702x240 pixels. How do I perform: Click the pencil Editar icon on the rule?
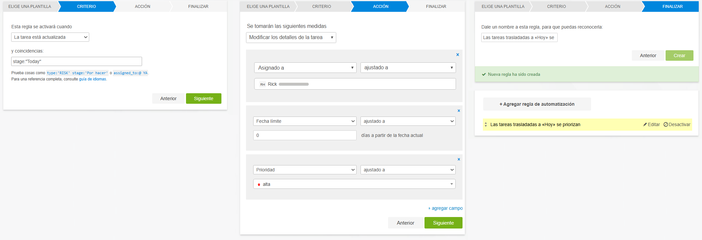(x=645, y=125)
